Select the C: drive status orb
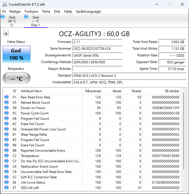Image resolution: width=189 pixels, height=194 pixels. (3, 17)
